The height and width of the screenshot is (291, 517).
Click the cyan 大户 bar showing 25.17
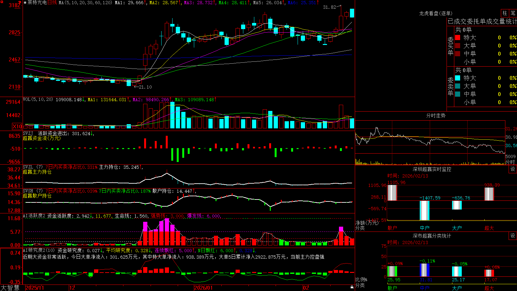457,272
